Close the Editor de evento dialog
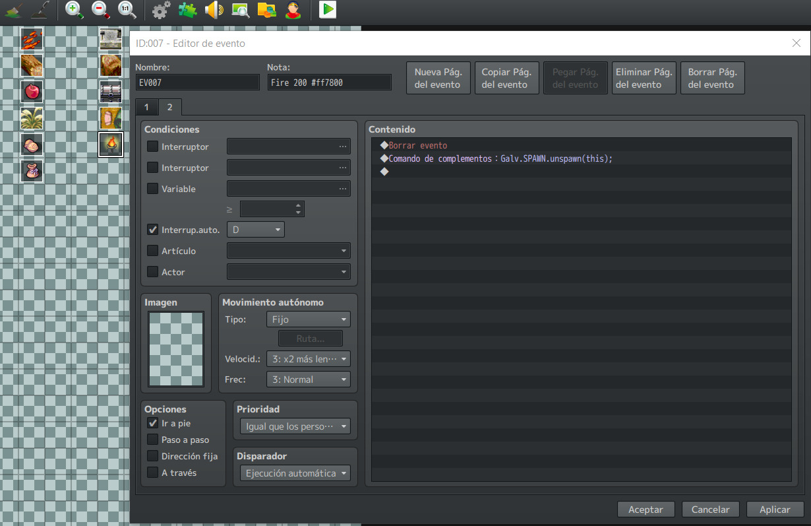Image resolution: width=811 pixels, height=526 pixels. point(796,43)
